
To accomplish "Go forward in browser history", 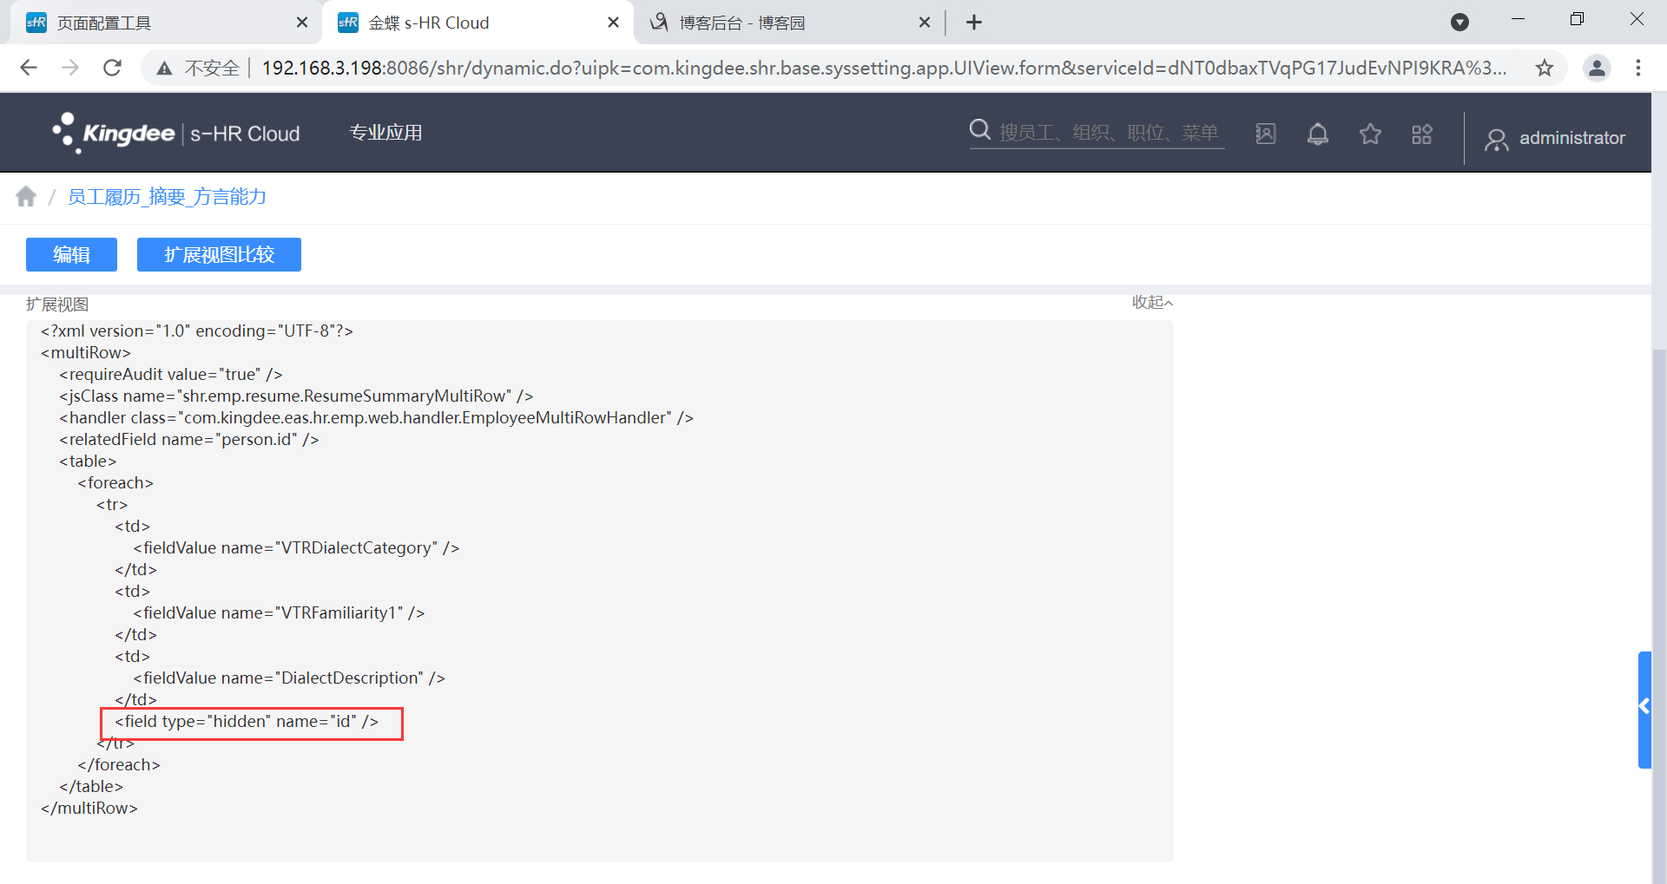I will (x=70, y=68).
